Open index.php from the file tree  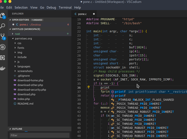tap(23, 99)
